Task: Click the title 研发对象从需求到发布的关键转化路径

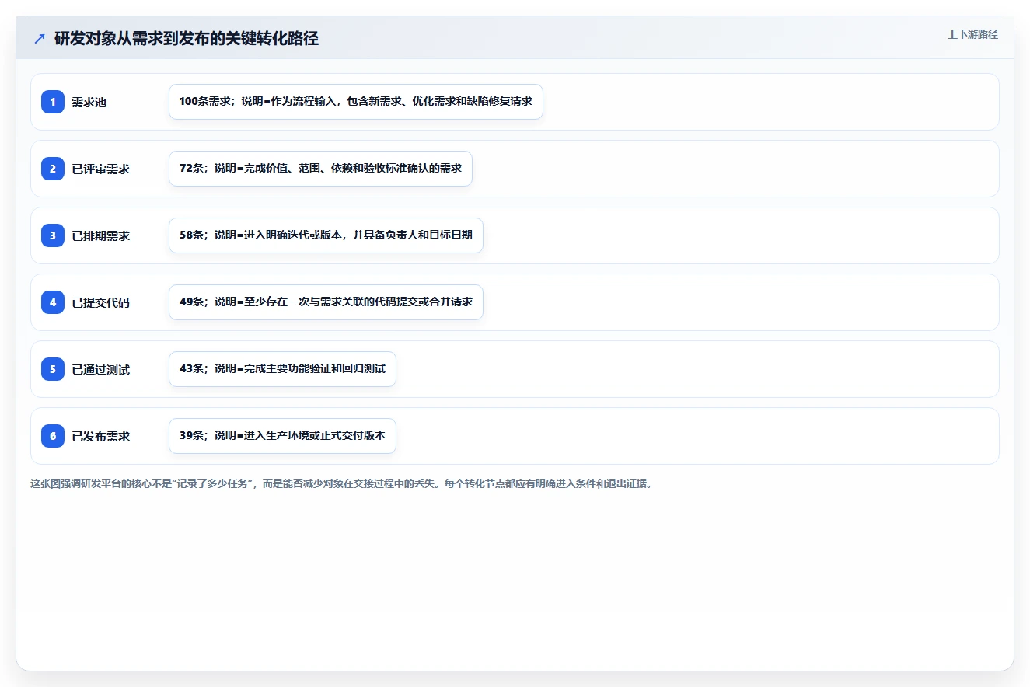Action: pyautogui.click(x=187, y=39)
